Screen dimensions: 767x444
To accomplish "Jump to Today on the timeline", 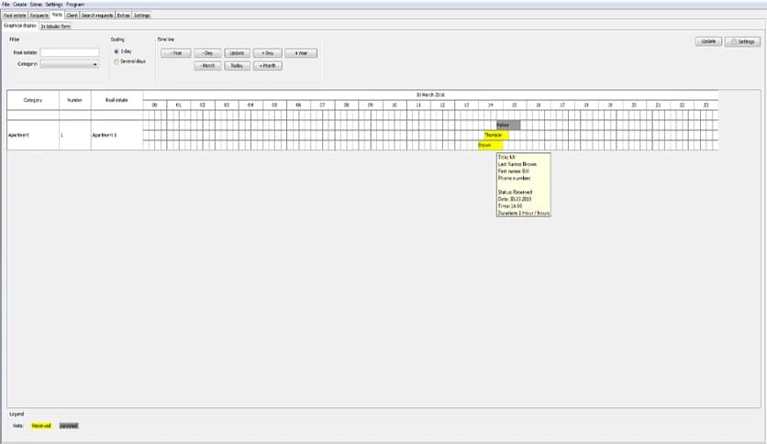I will (238, 65).
